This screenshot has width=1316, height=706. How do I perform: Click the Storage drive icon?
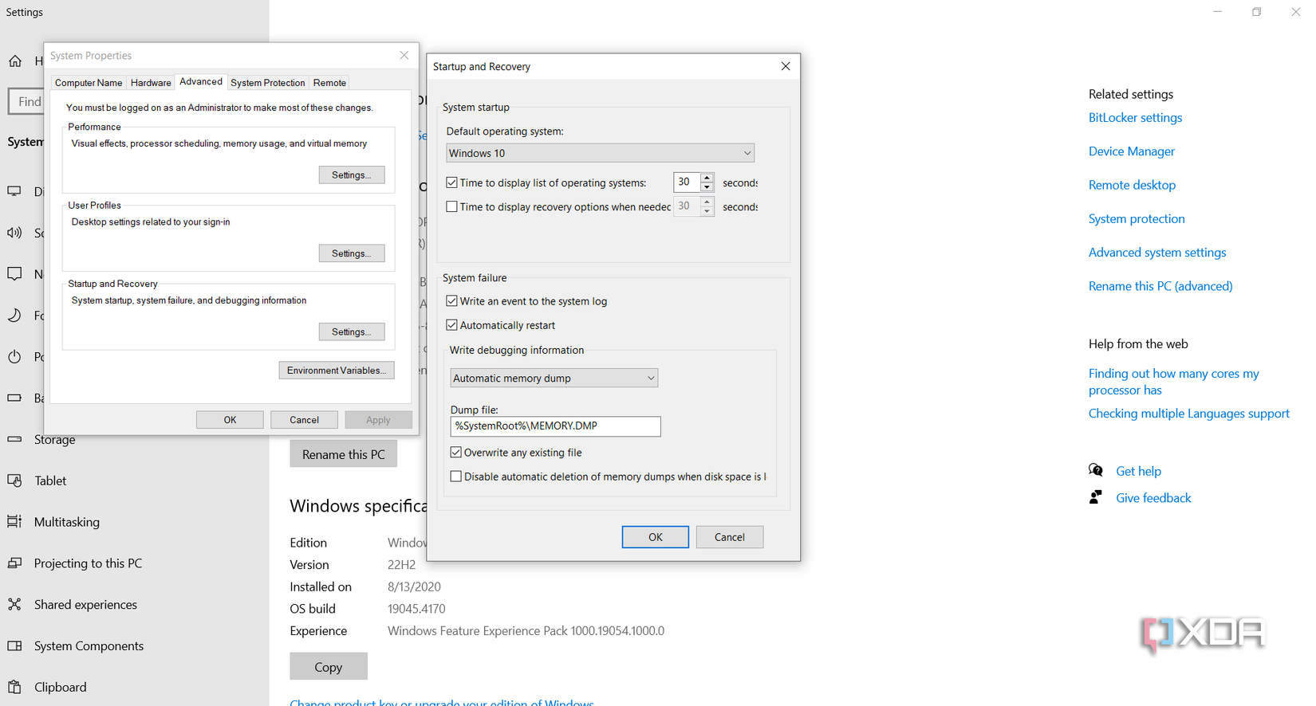click(x=14, y=439)
